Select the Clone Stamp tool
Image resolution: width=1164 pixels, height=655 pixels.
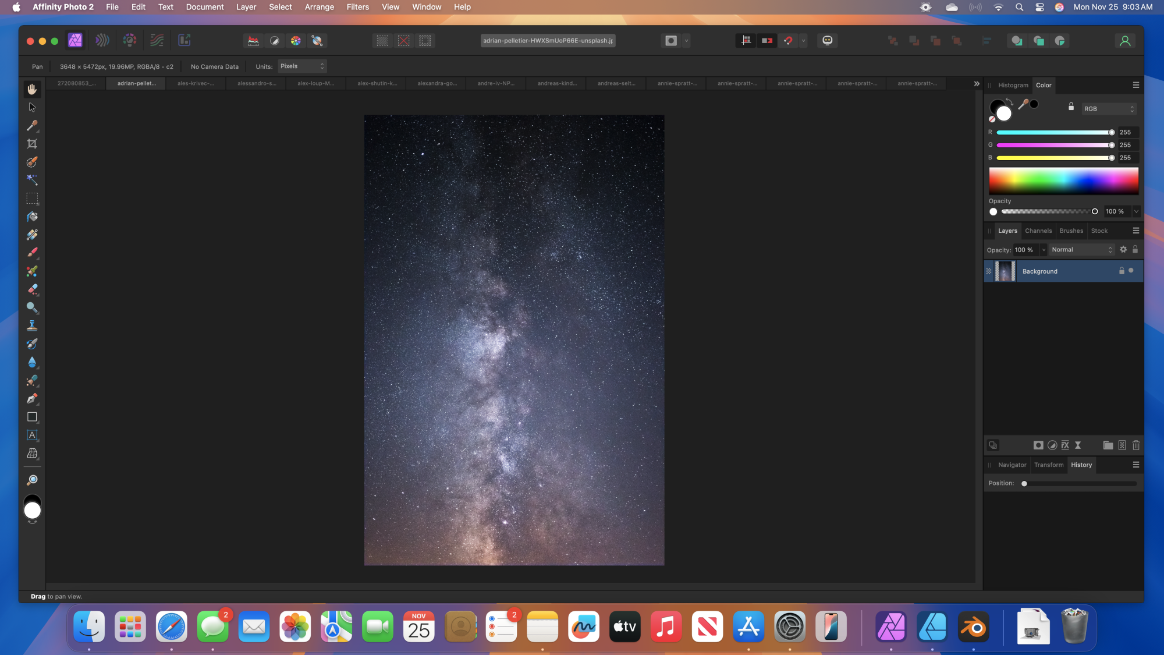pos(33,325)
